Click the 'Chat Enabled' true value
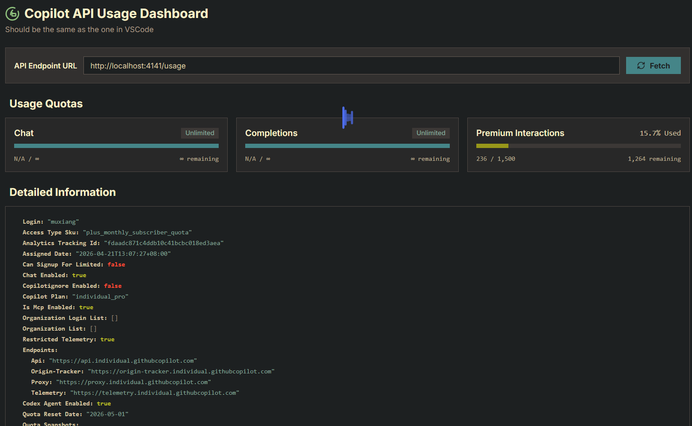The width and height of the screenshot is (692, 426). click(x=79, y=275)
